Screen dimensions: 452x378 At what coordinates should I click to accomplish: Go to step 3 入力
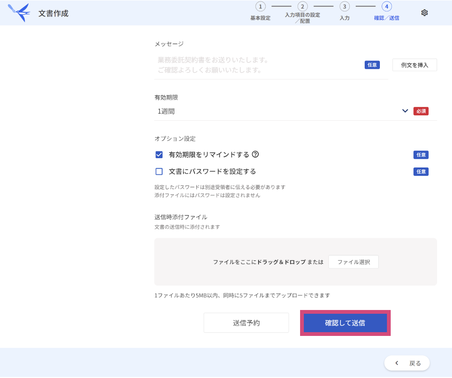(344, 11)
